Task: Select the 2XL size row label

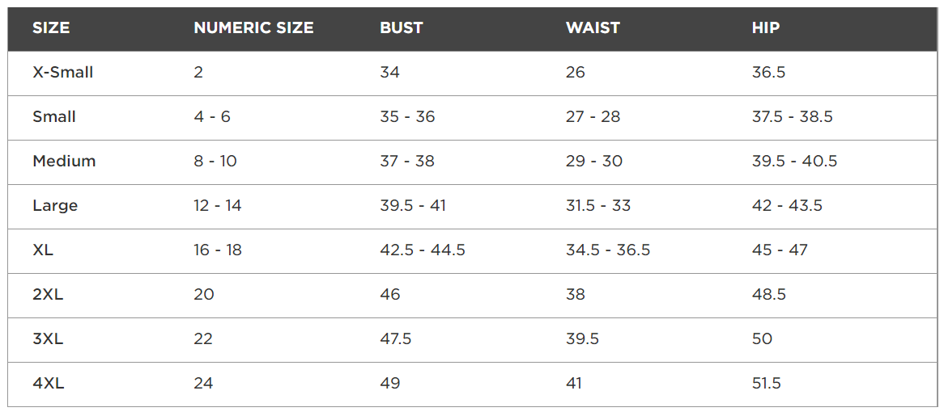Action: point(48,295)
